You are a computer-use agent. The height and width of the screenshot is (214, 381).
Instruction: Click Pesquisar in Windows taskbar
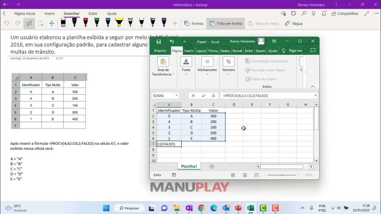click(129, 208)
